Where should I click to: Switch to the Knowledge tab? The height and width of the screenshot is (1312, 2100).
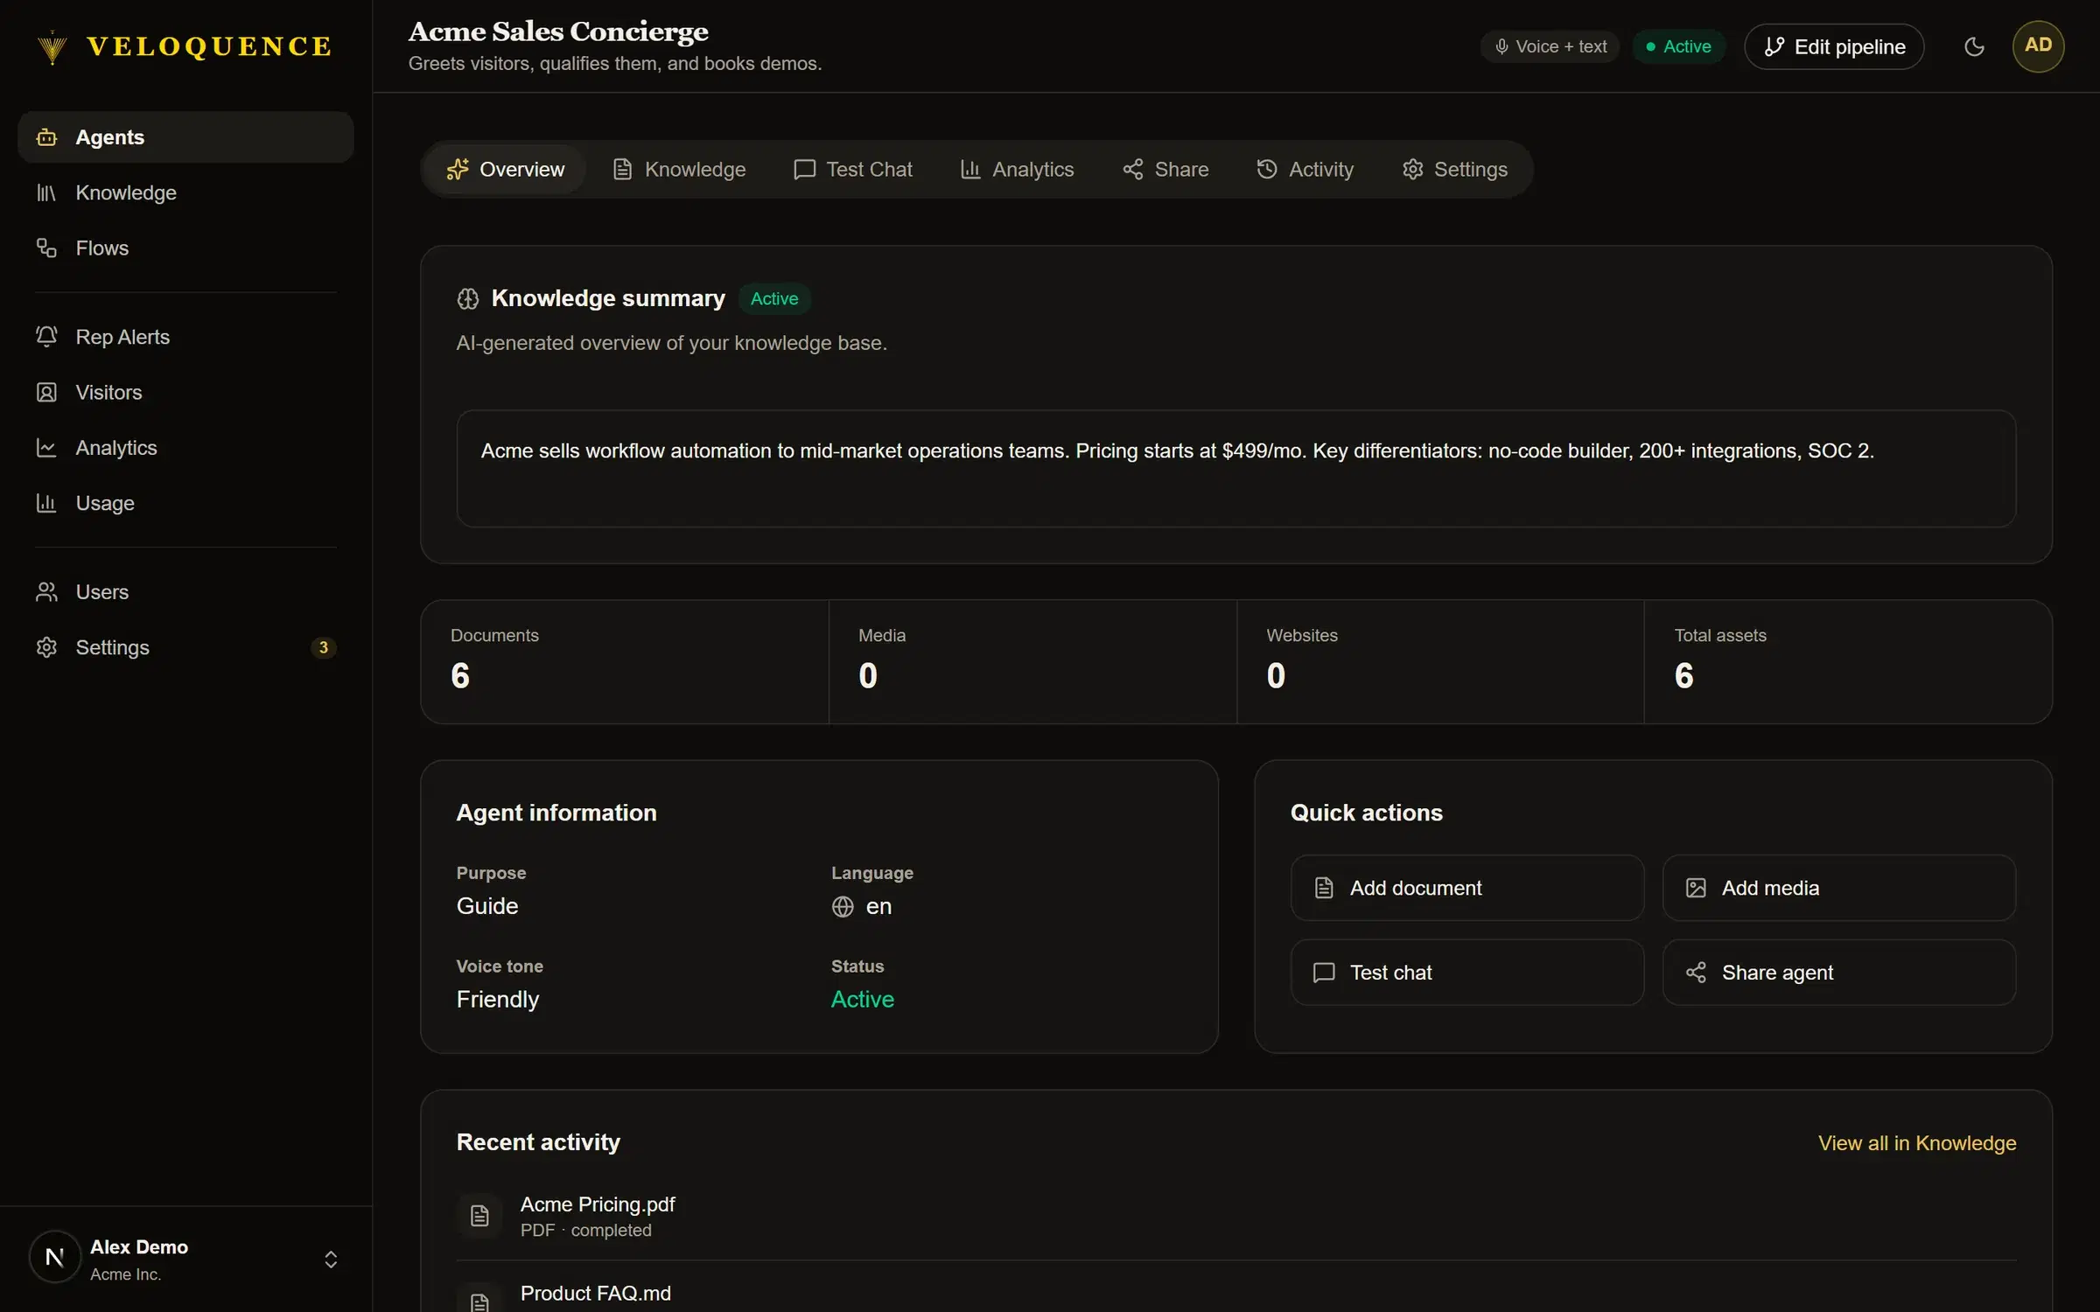679,169
